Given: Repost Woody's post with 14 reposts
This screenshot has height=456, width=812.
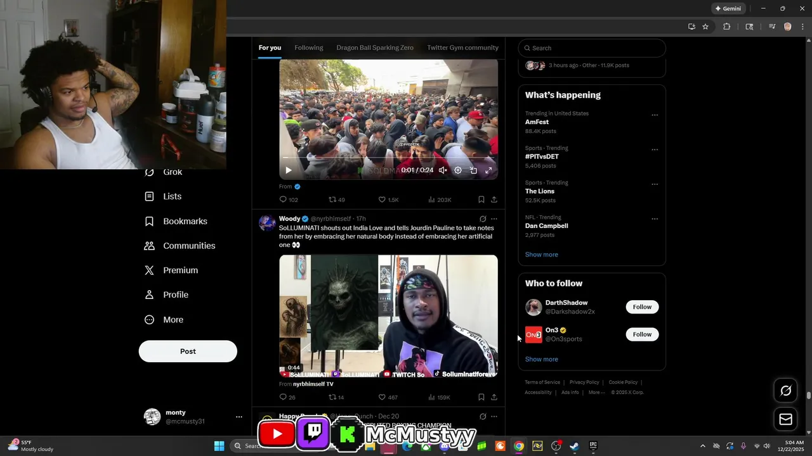Looking at the screenshot, I should (x=336, y=397).
